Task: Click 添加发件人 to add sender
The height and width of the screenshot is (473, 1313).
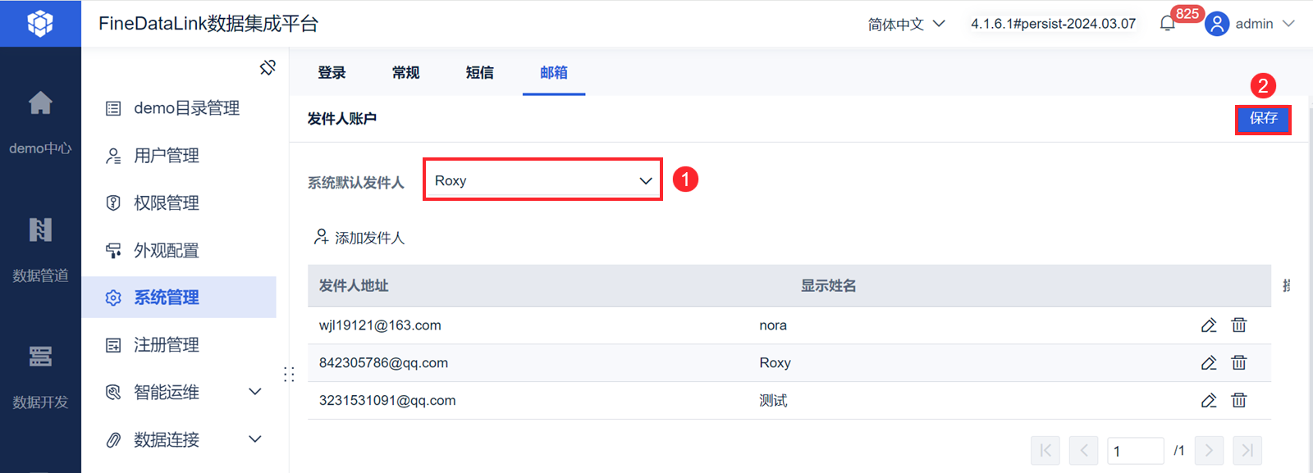Action: click(359, 238)
